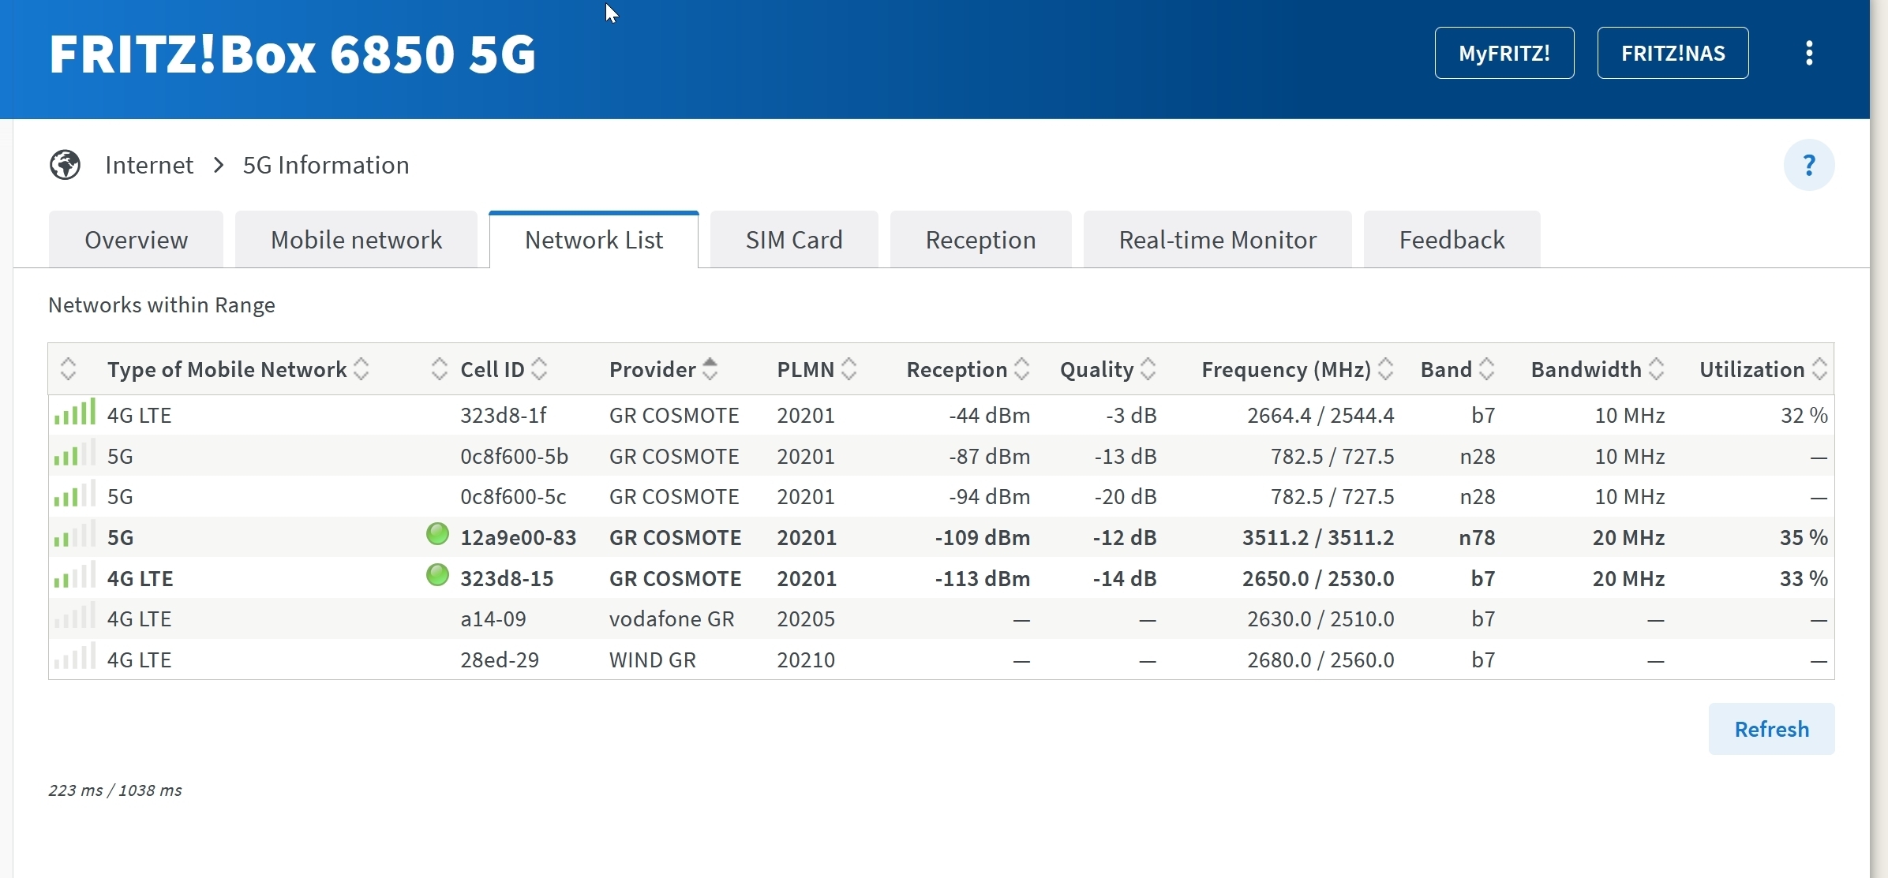
Task: Select cell ID 323d8-15
Action: click(507, 578)
